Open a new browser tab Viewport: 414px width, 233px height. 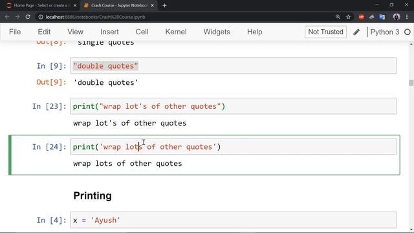point(164,5)
